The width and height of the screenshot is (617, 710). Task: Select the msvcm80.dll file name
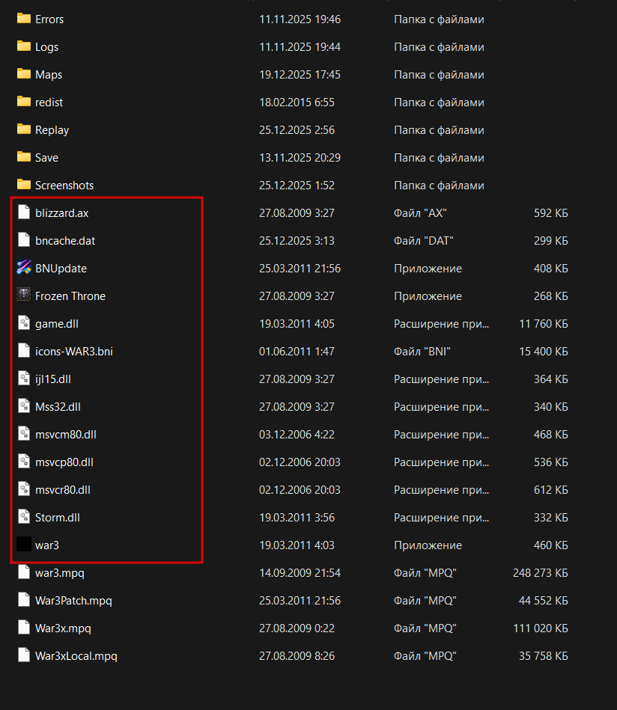point(66,434)
